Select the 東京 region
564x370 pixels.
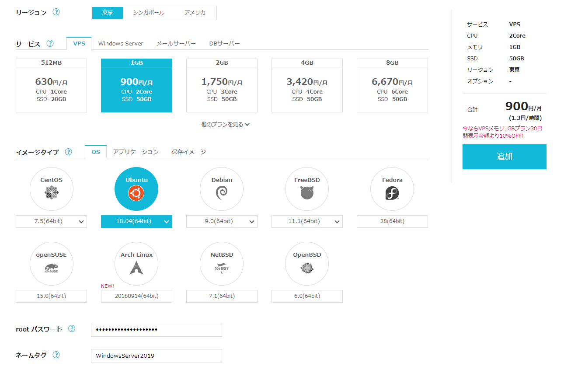[108, 13]
